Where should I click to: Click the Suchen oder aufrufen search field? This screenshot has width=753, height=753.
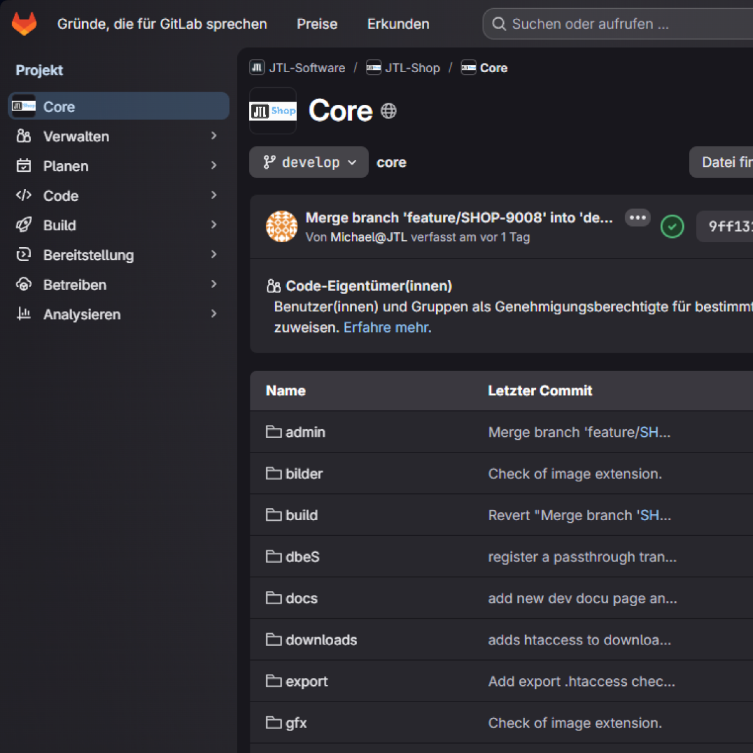coord(618,24)
